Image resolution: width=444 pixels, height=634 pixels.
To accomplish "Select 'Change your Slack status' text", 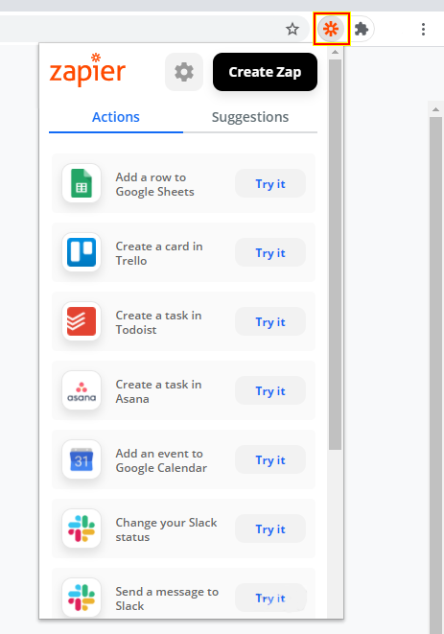I will point(166,529).
